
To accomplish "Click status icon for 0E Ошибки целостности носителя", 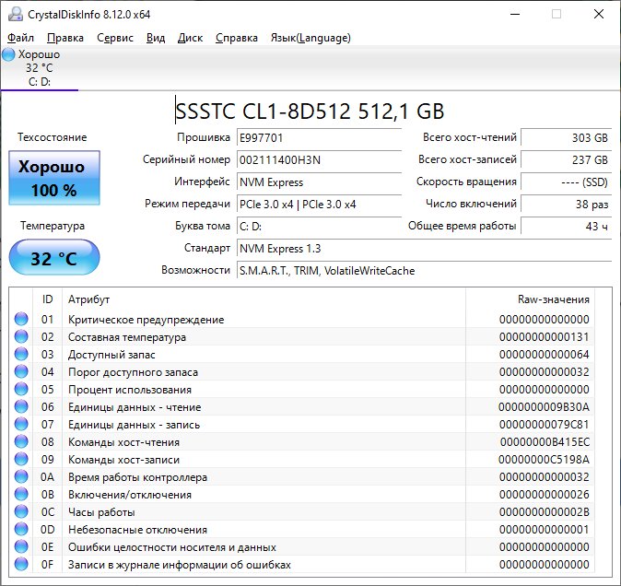I will (21, 546).
